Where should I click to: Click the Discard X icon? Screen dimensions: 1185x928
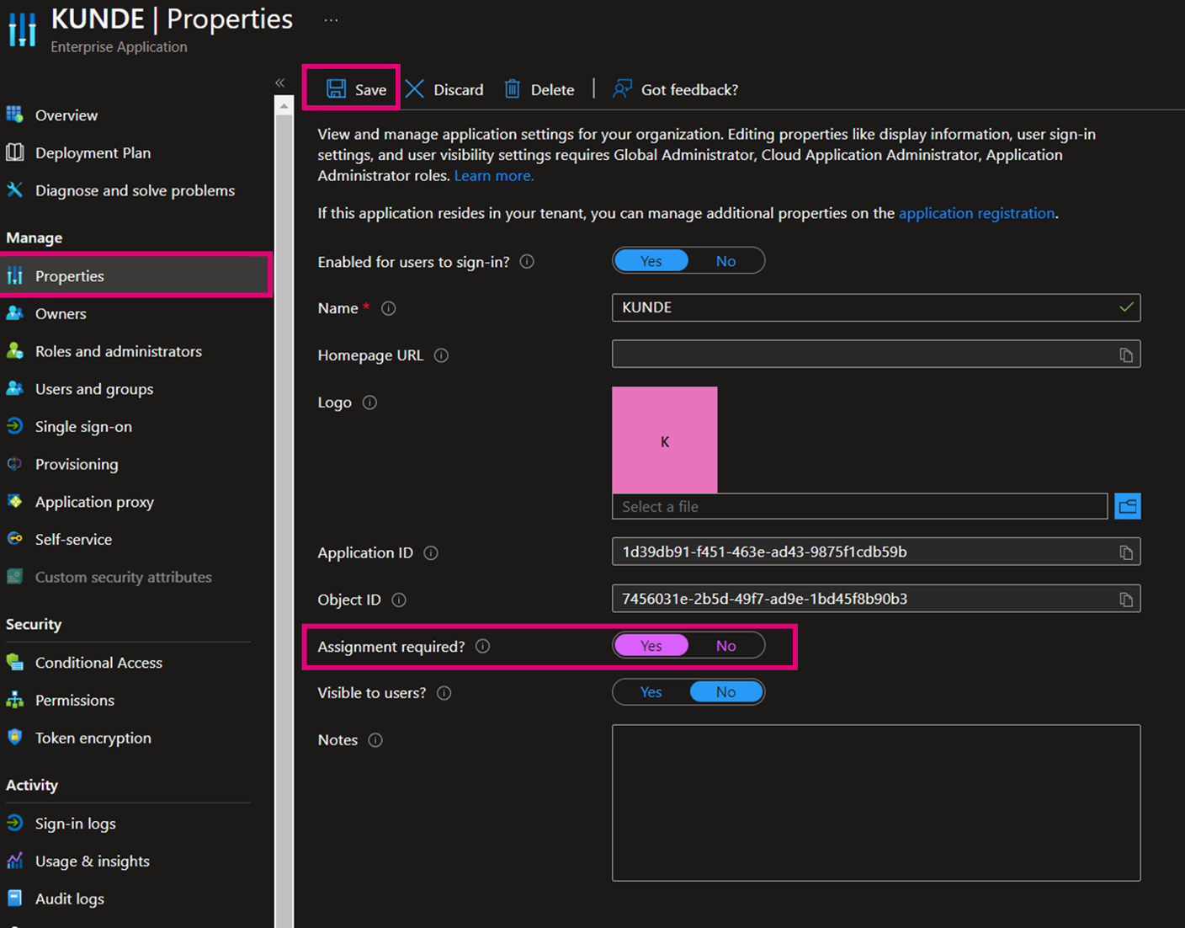415,89
